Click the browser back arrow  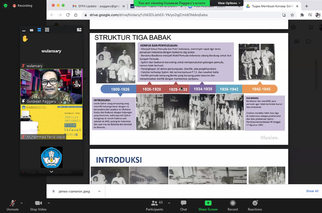point(52,15)
